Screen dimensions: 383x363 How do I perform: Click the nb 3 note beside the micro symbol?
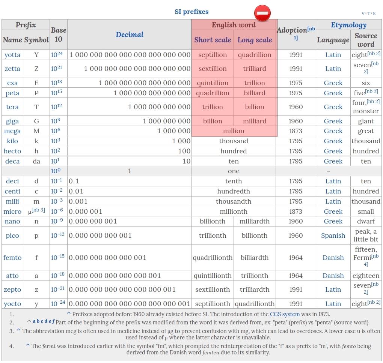38,210
